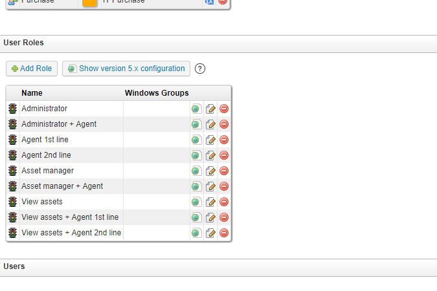Click traffic light beside View assets + Agent 2nd line
Image resolution: width=437 pixels, height=291 pixels.
pos(12,233)
